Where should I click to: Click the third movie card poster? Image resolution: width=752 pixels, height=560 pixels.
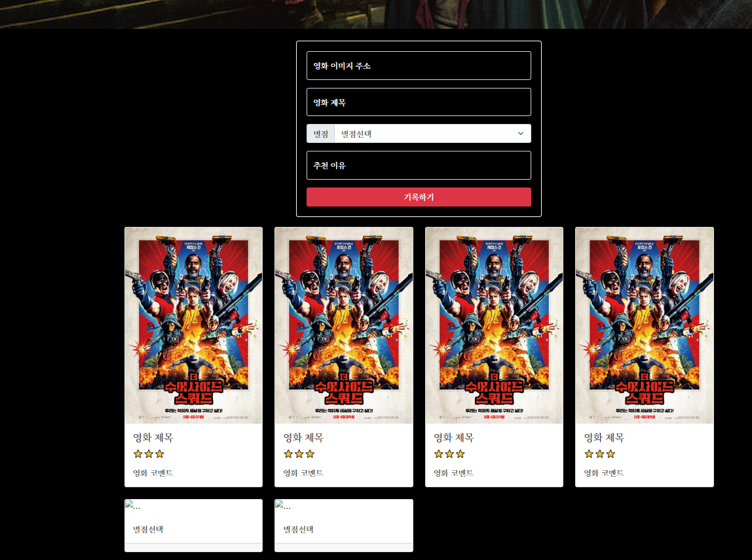[494, 325]
